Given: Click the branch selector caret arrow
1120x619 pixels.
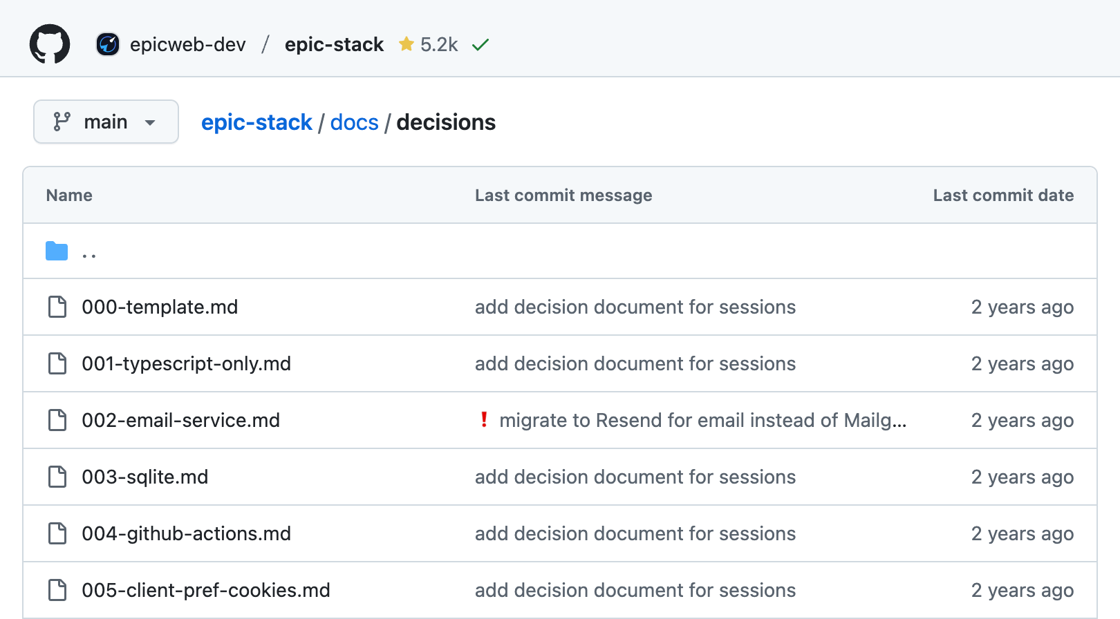Looking at the screenshot, I should (x=150, y=123).
